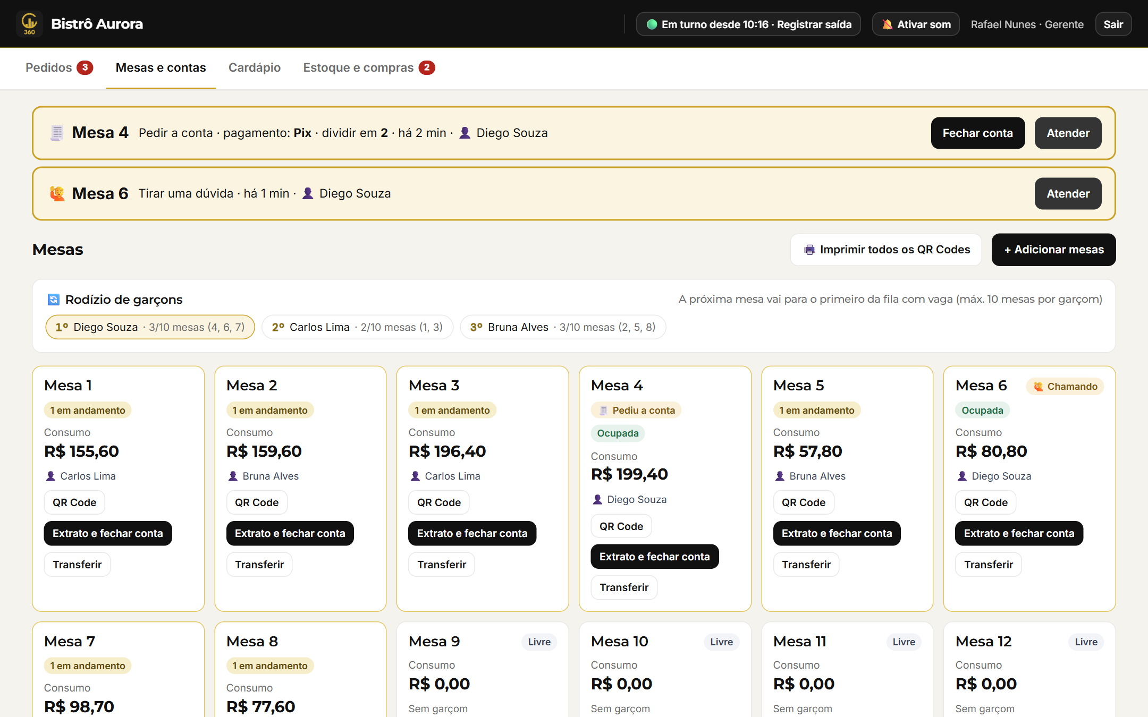1148x717 pixels.
Task: Select the Diego Souza chip in the waiter queue
Action: pos(150,327)
